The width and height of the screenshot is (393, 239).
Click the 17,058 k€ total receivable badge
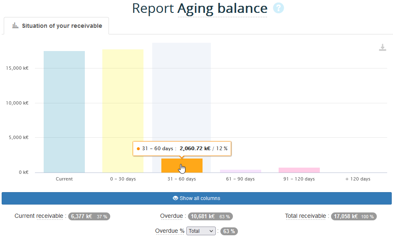tap(354, 216)
